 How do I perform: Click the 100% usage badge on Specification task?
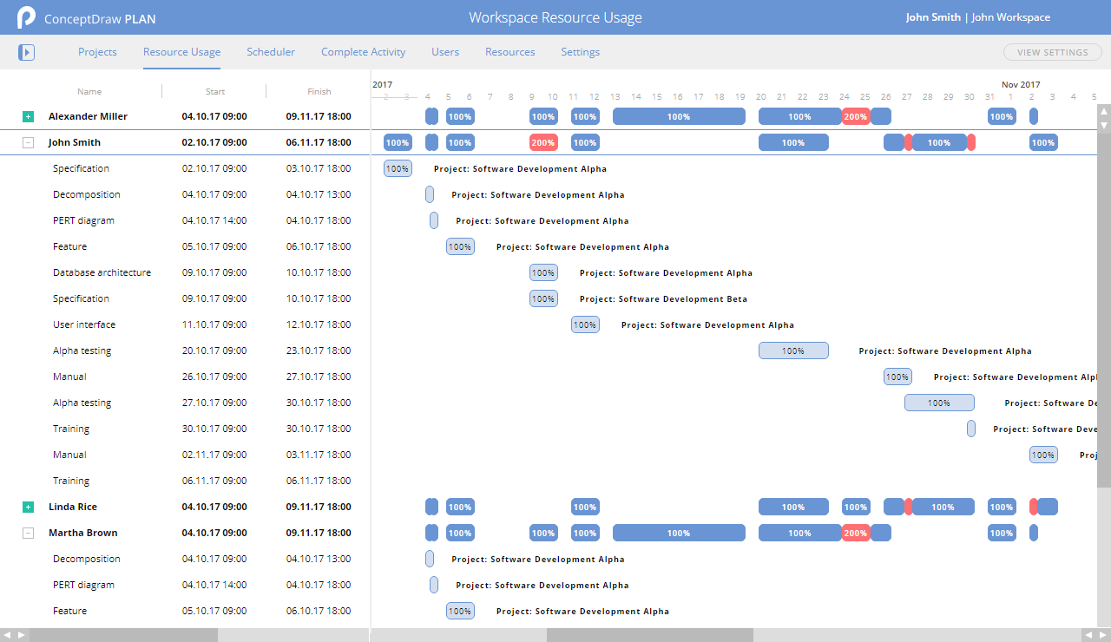coord(398,168)
